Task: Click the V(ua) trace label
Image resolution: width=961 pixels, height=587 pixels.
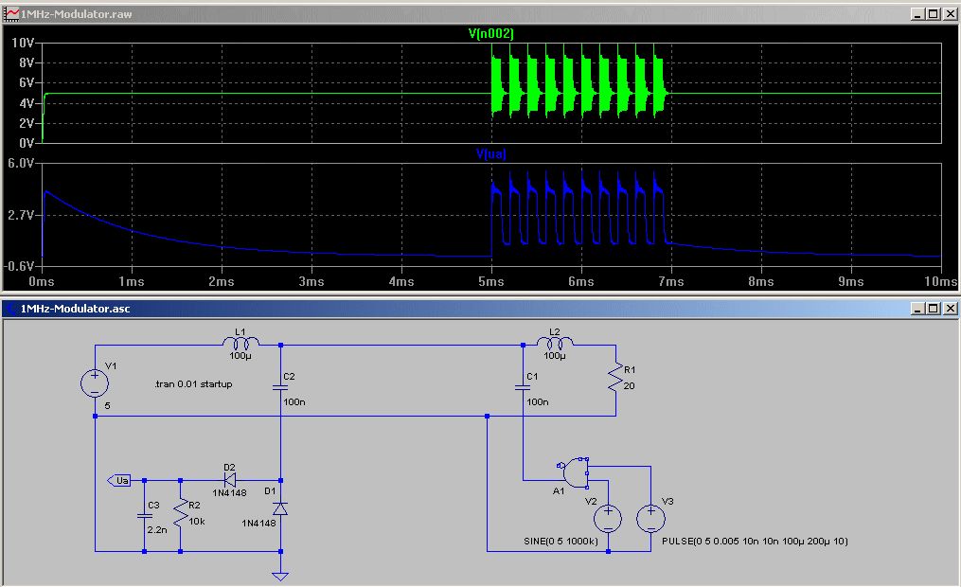Action: [491, 153]
